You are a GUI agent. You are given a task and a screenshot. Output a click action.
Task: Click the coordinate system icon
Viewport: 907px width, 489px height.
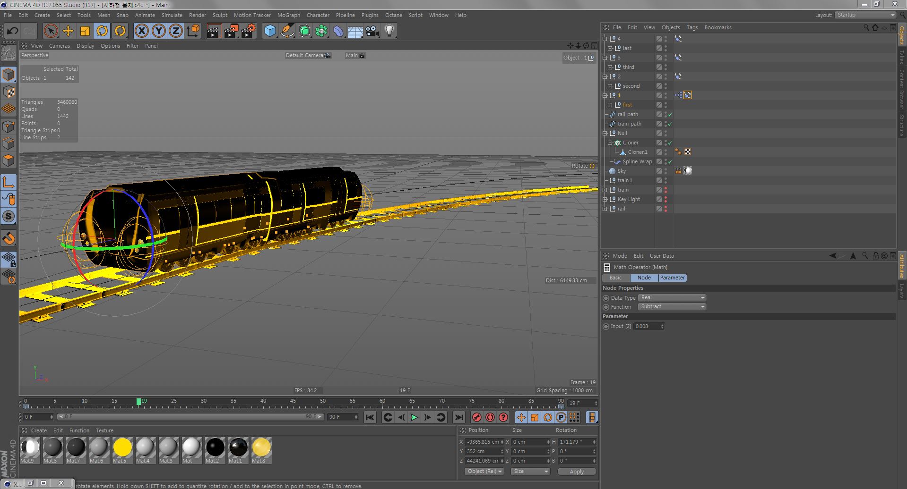193,31
